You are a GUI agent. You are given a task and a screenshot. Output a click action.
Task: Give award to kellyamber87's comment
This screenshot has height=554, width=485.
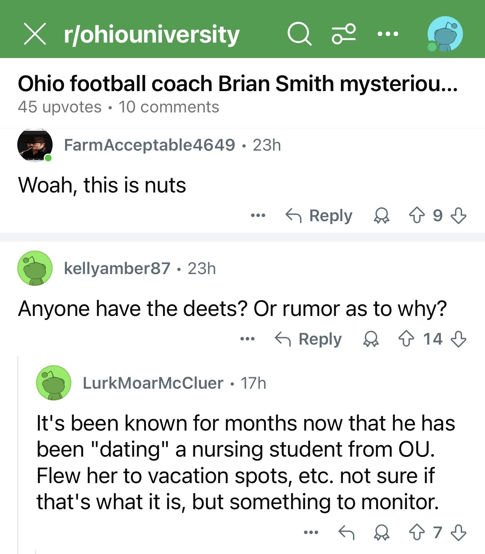371,339
